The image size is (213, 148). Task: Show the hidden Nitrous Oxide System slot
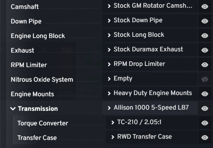pos(205,79)
